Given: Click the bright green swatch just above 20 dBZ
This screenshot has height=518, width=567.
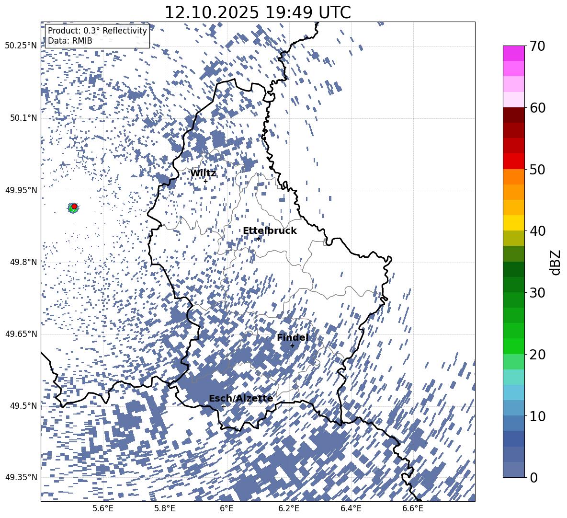Looking at the screenshot, I should click(513, 346).
